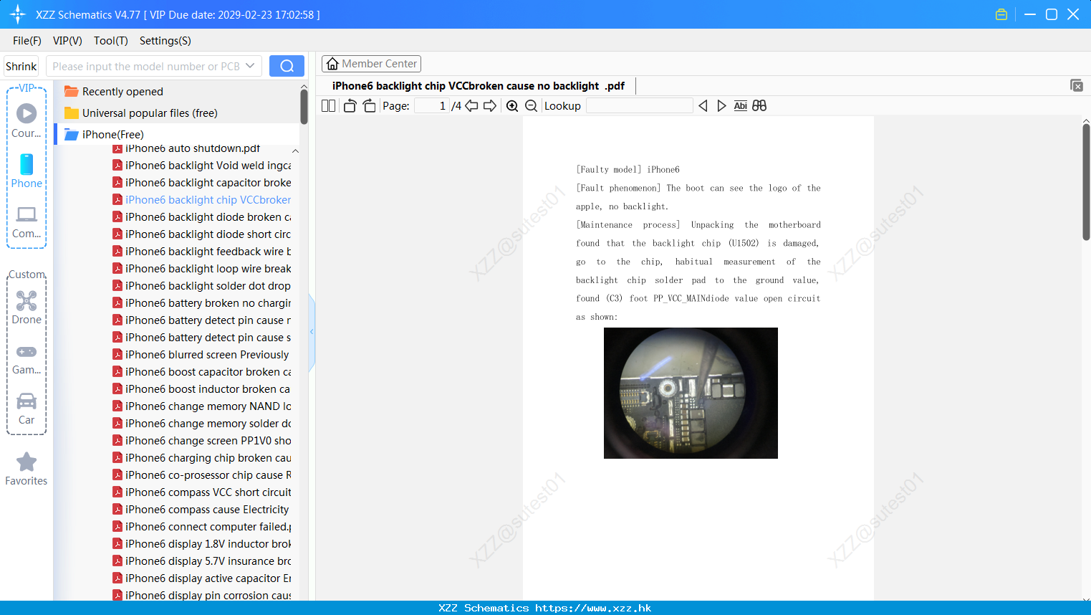Screen dimensions: 1091x615
Task: Open iPhone6 boost inductor broken file
Action: click(x=201, y=389)
